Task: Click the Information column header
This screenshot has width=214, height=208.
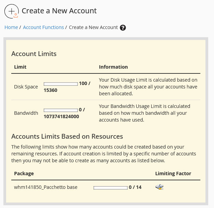Action: point(113,67)
